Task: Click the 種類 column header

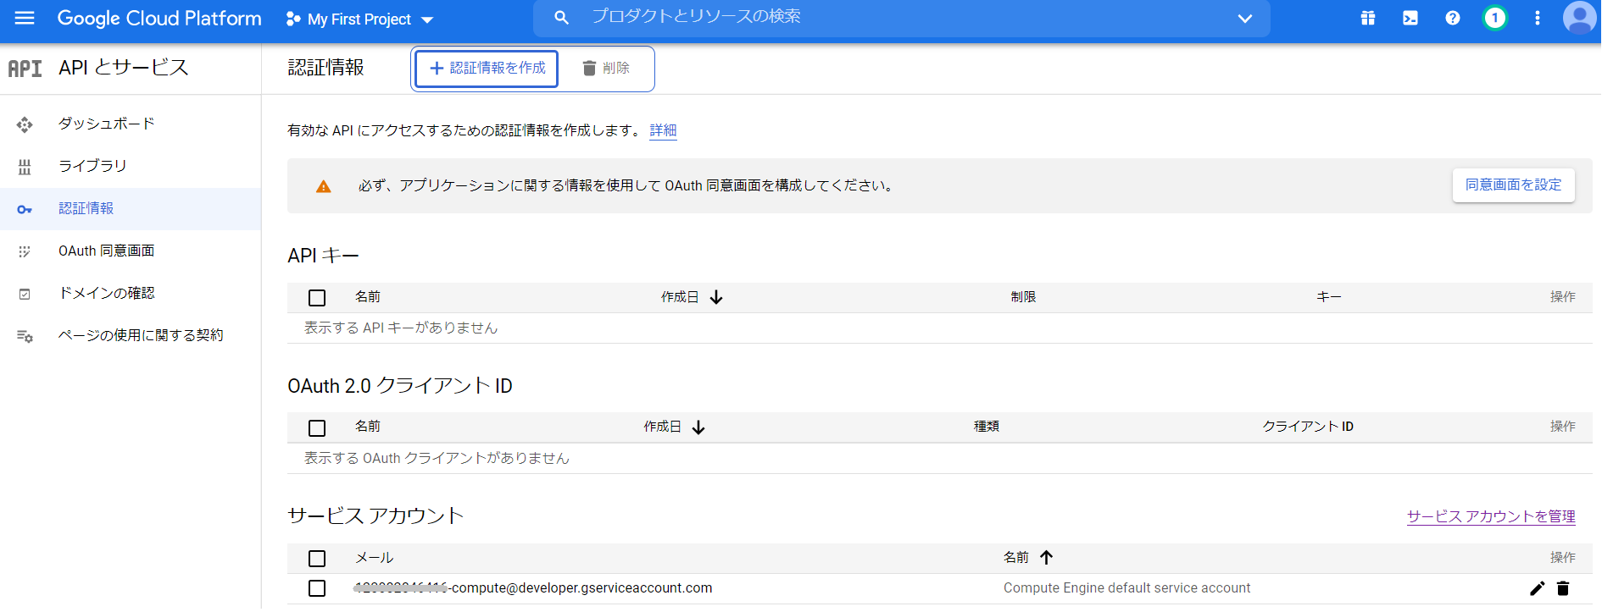Action: click(987, 427)
